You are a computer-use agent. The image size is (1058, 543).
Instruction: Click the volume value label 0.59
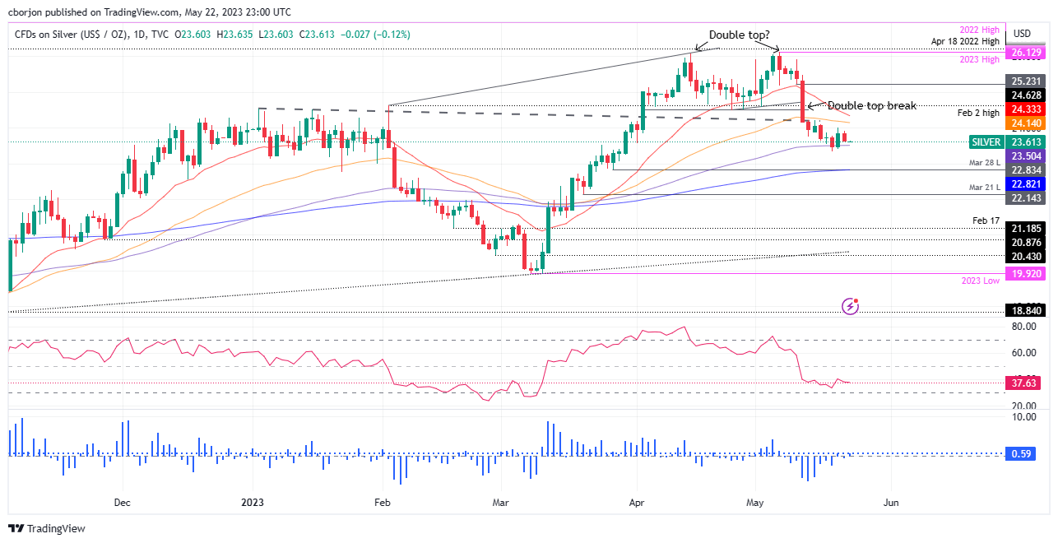(1020, 453)
